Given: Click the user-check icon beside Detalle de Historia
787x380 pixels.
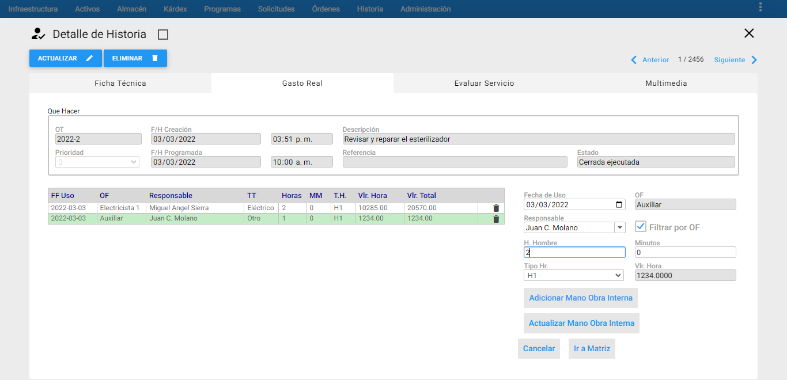Looking at the screenshot, I should (38, 33).
